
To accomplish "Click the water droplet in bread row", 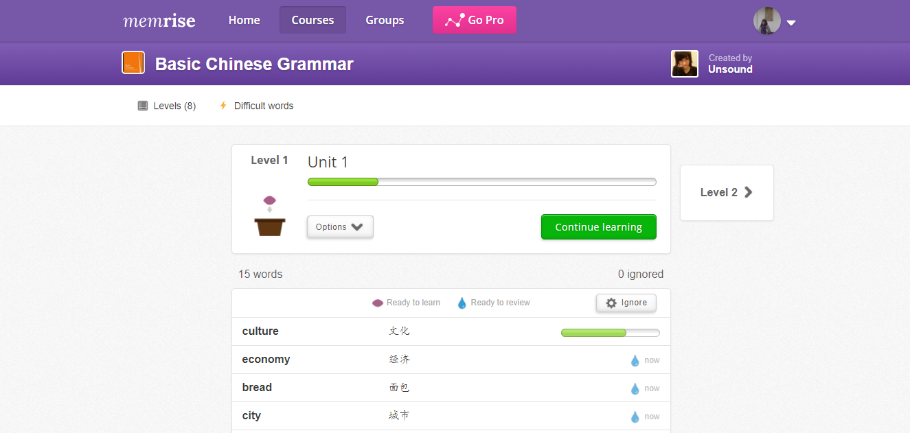I will [635, 388].
